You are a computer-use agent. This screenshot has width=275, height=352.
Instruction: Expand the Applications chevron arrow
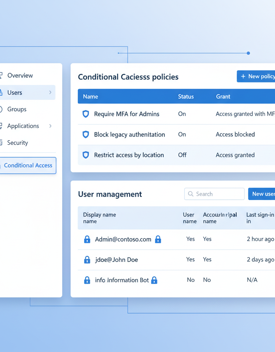50,126
